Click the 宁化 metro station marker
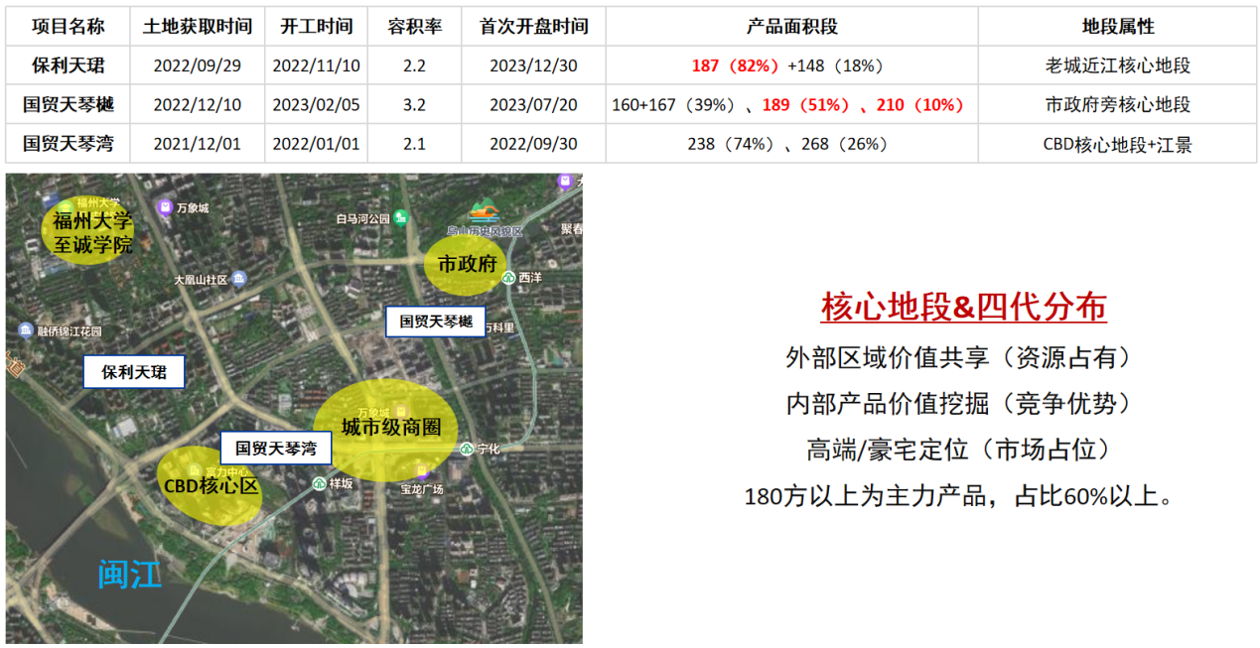The width and height of the screenshot is (1260, 648). tap(467, 449)
